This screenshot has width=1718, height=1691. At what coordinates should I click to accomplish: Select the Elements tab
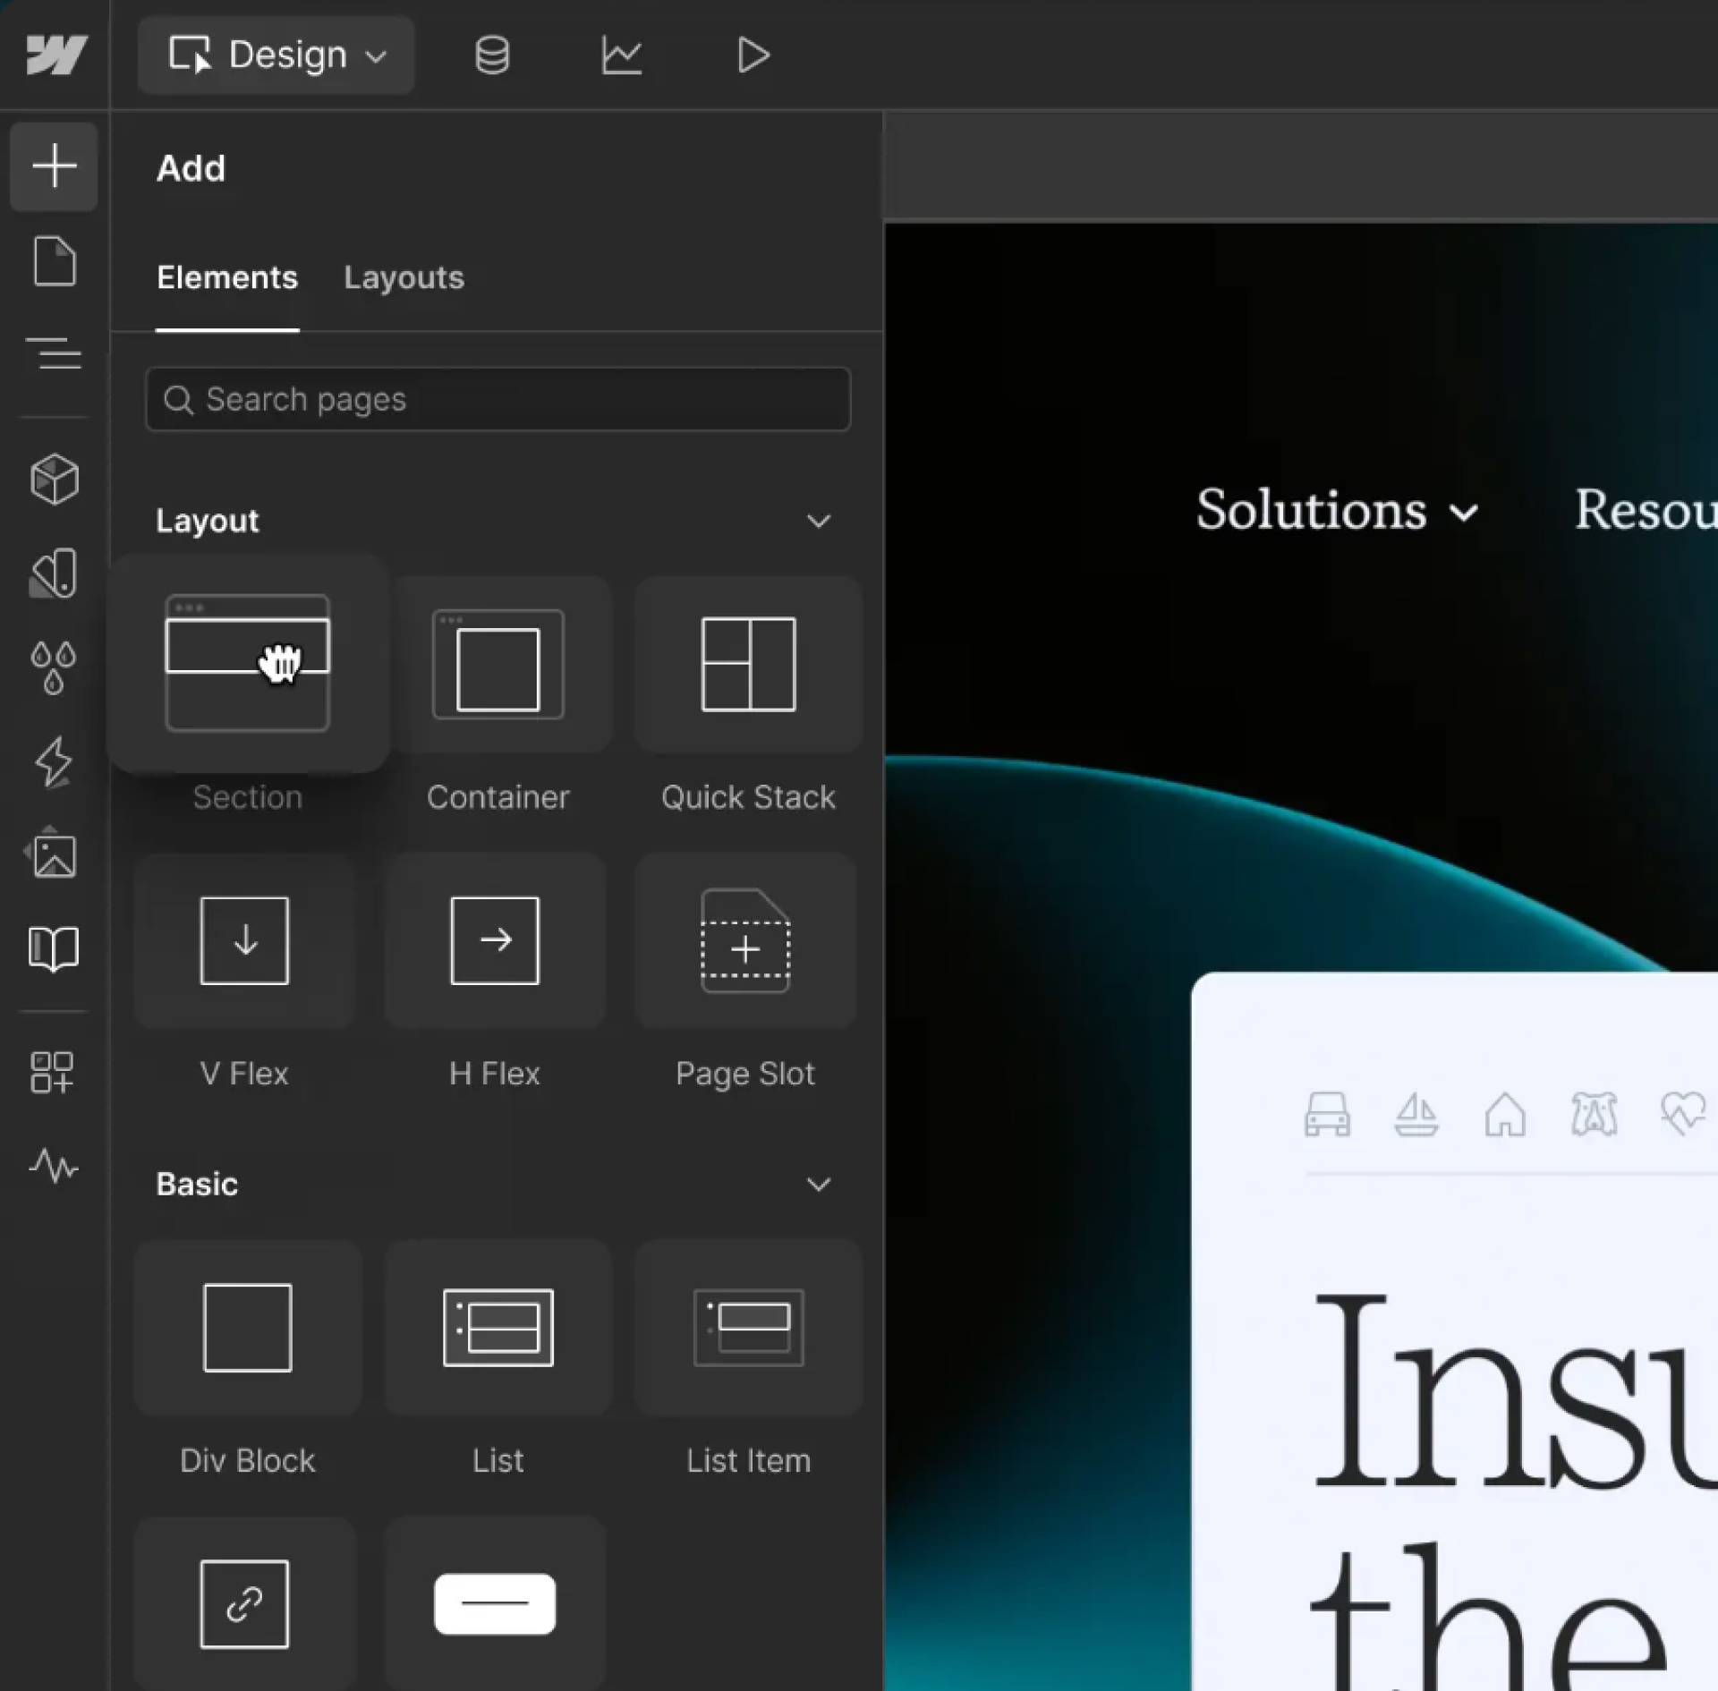[227, 277]
